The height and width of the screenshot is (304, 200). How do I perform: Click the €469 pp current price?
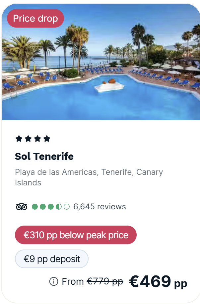pos(158,282)
